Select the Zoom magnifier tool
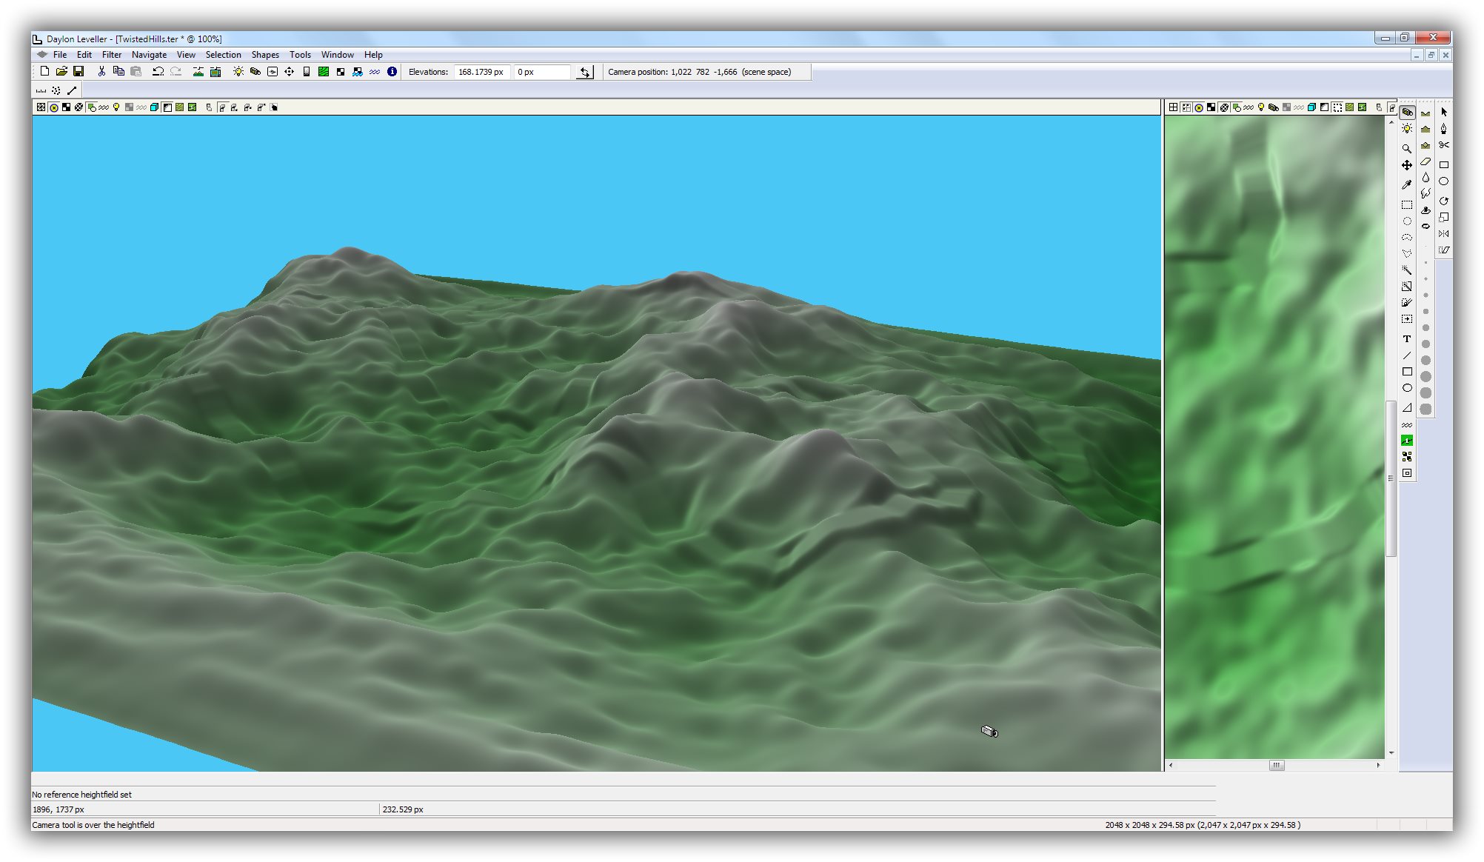Screen dimensions: 1484x862 (x=1406, y=149)
